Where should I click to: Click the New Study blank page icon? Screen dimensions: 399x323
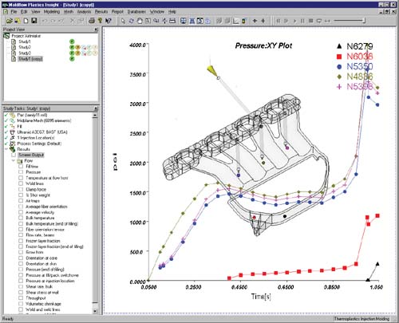pyautogui.click(x=26, y=21)
